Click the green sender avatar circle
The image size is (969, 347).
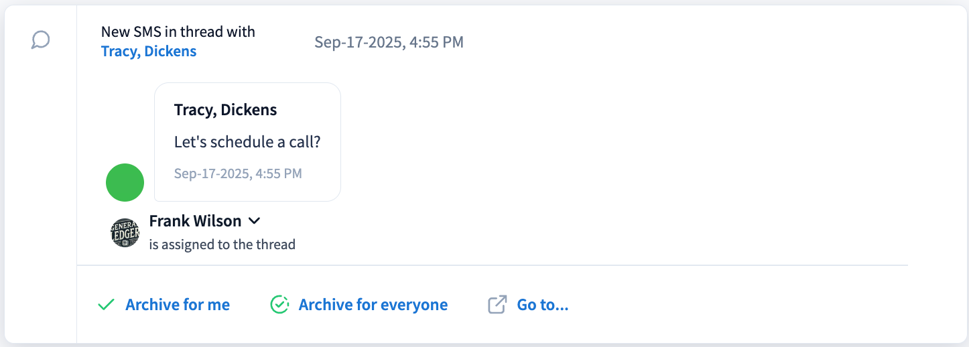tap(125, 182)
